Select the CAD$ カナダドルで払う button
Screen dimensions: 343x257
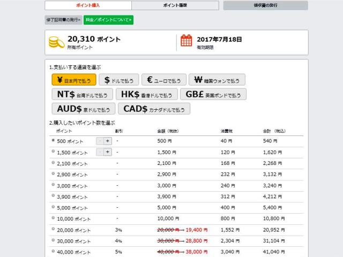coord(154,109)
